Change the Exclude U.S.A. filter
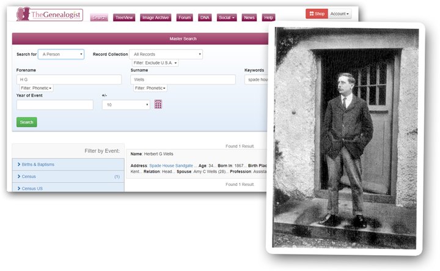The height and width of the screenshot is (271, 440). click(x=155, y=62)
